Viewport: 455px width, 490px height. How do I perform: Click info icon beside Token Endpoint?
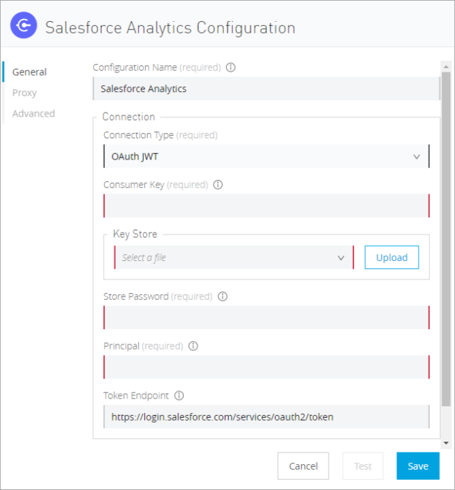click(x=179, y=395)
